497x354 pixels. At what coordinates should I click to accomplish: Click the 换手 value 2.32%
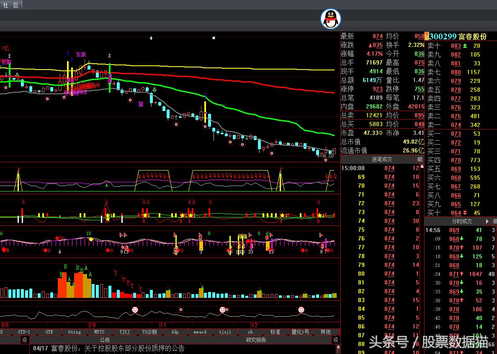pyautogui.click(x=416, y=45)
